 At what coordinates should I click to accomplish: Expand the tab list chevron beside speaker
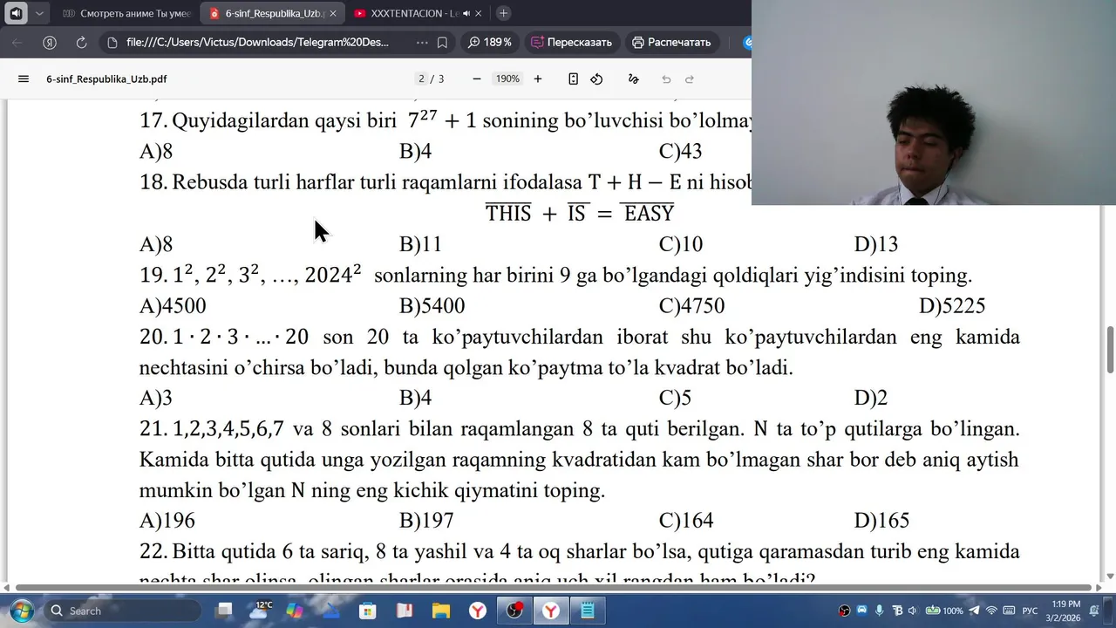pyautogui.click(x=39, y=13)
